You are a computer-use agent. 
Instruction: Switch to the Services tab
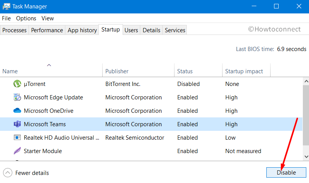pyautogui.click(x=175, y=30)
